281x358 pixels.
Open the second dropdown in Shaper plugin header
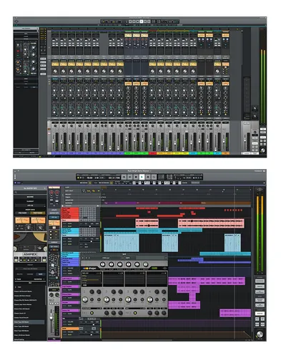pyautogui.click(x=130, y=258)
